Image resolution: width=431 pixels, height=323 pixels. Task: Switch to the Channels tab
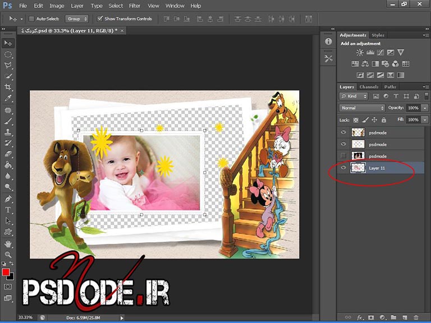tap(369, 87)
